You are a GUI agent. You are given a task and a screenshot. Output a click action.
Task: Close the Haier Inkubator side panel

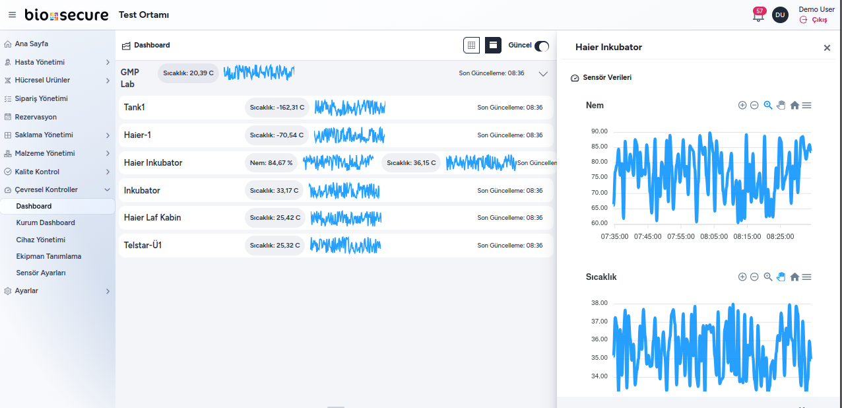[x=827, y=48]
